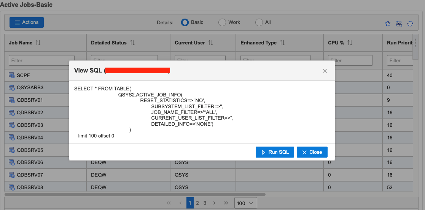Open the rows per page dropdown

point(246,203)
